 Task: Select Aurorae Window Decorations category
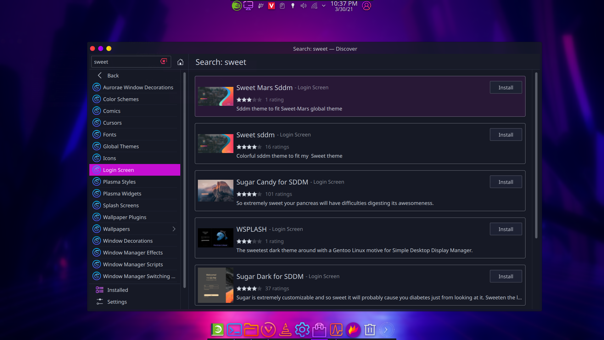[x=135, y=87]
